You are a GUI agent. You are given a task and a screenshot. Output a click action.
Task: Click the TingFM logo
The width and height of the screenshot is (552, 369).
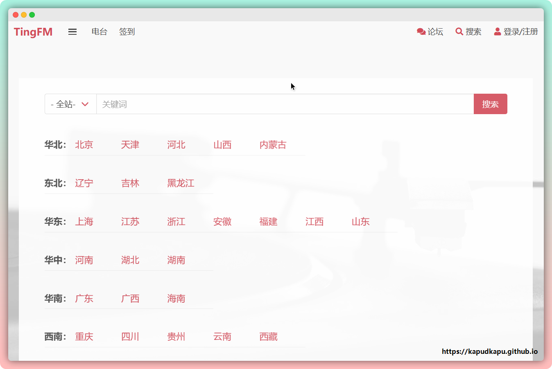point(33,32)
